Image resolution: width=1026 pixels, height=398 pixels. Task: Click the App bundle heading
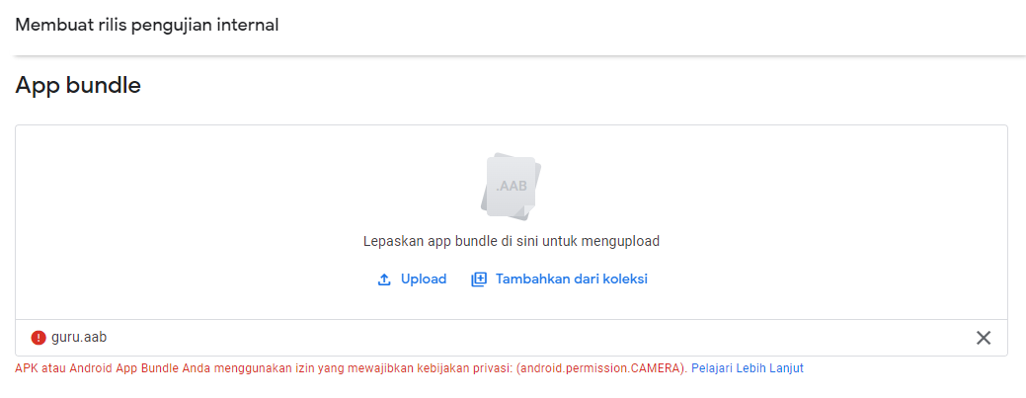click(x=78, y=85)
